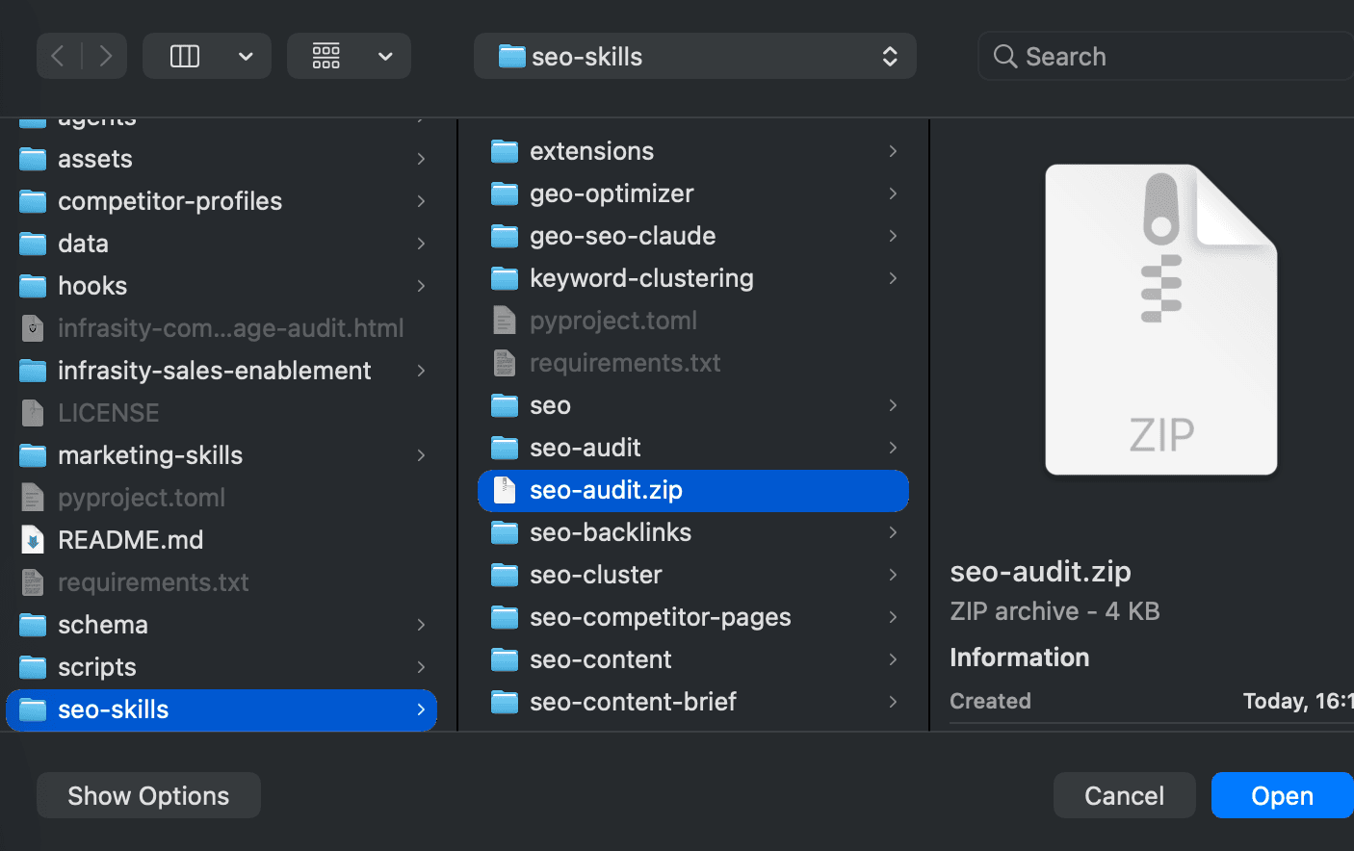Open the seo-skills location popup menu
The width and height of the screenshot is (1354, 851).
695,57
